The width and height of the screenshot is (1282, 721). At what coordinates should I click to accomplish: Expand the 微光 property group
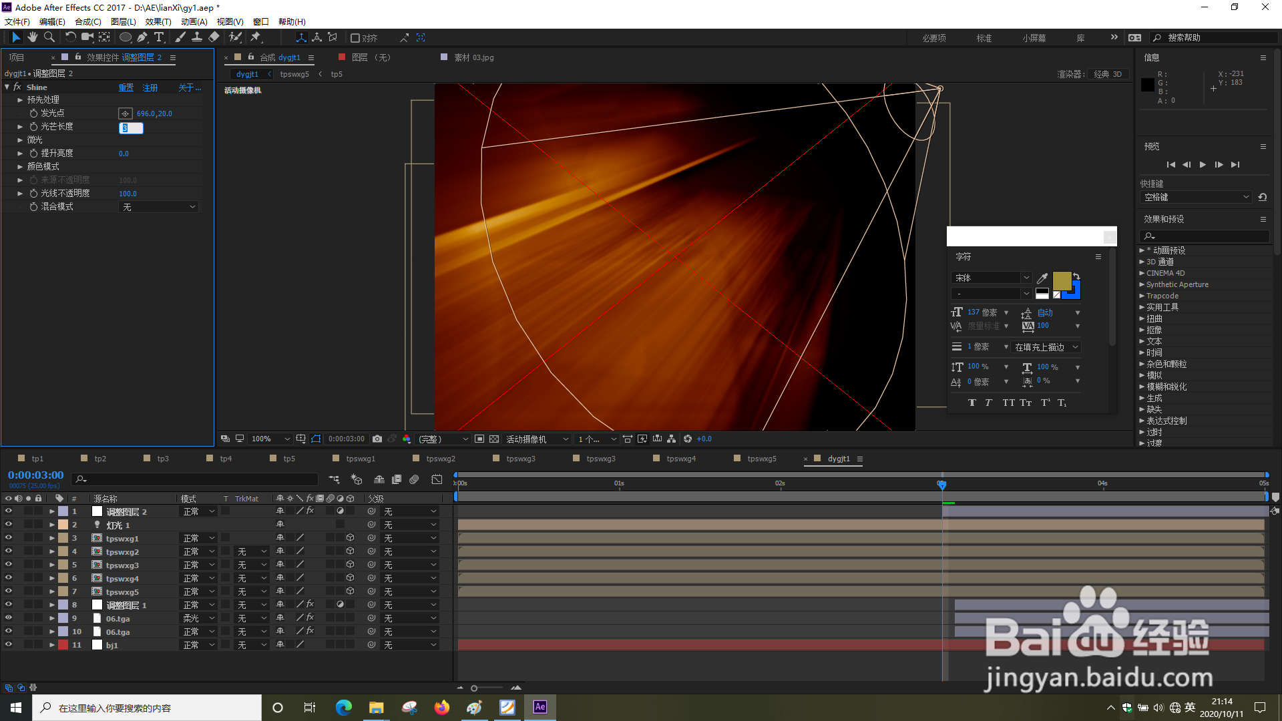click(x=20, y=140)
